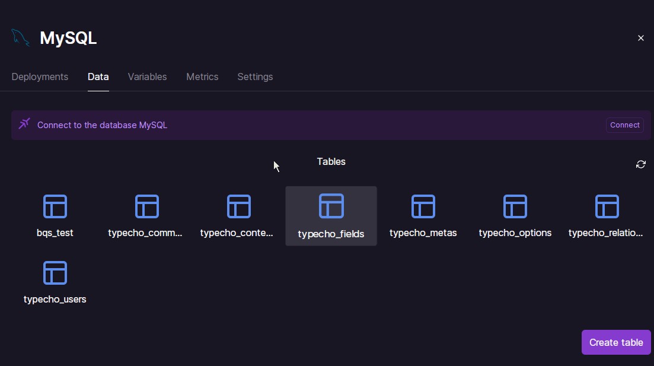Viewport: 654px width, 366px height.
Task: Create a new table
Action: [616, 342]
